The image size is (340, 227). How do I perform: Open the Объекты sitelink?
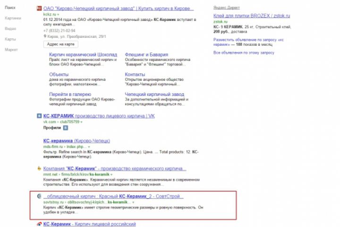click(59, 75)
